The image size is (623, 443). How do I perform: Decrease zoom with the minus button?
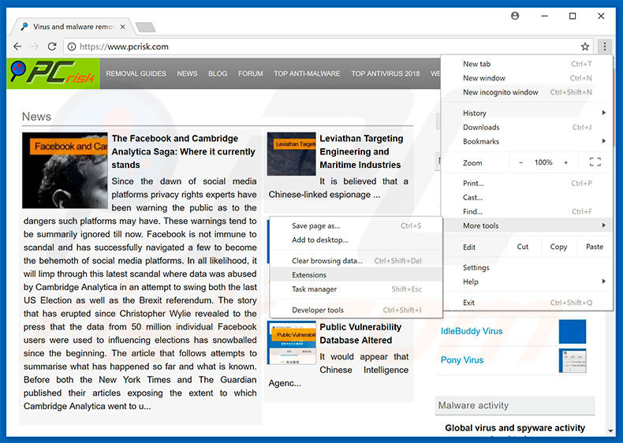pos(520,162)
